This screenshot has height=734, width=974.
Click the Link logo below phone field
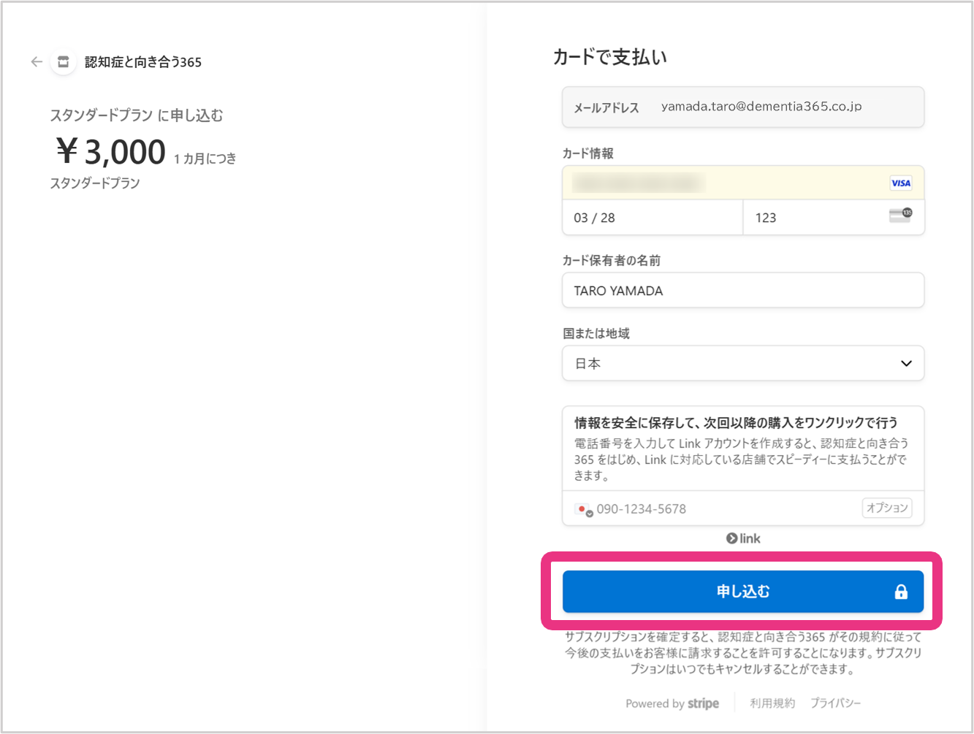(743, 539)
